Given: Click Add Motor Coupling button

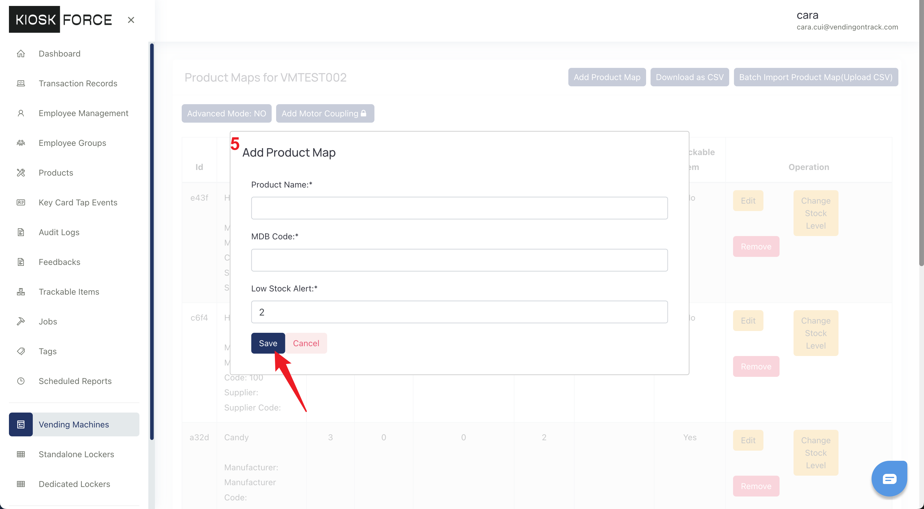Looking at the screenshot, I should click(325, 113).
